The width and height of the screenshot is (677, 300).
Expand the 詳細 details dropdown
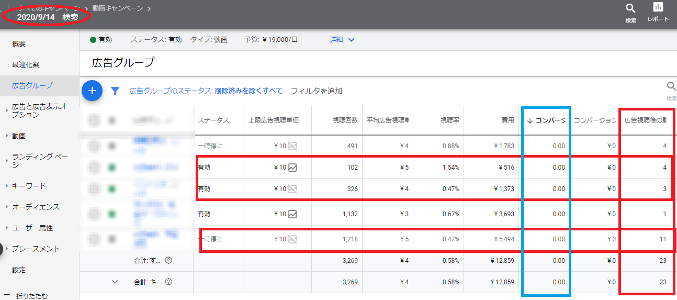pyautogui.click(x=342, y=40)
